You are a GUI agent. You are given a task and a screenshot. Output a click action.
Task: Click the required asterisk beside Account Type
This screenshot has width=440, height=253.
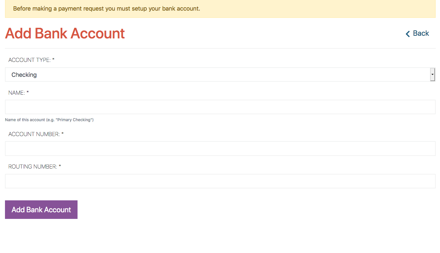[x=53, y=60]
